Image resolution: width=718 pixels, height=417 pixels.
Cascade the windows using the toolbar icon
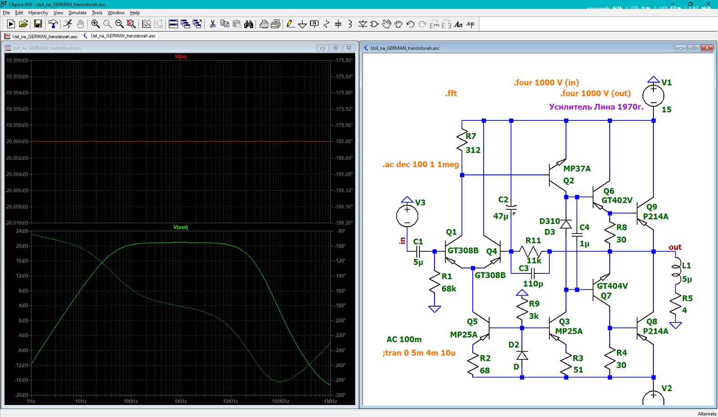[185, 24]
